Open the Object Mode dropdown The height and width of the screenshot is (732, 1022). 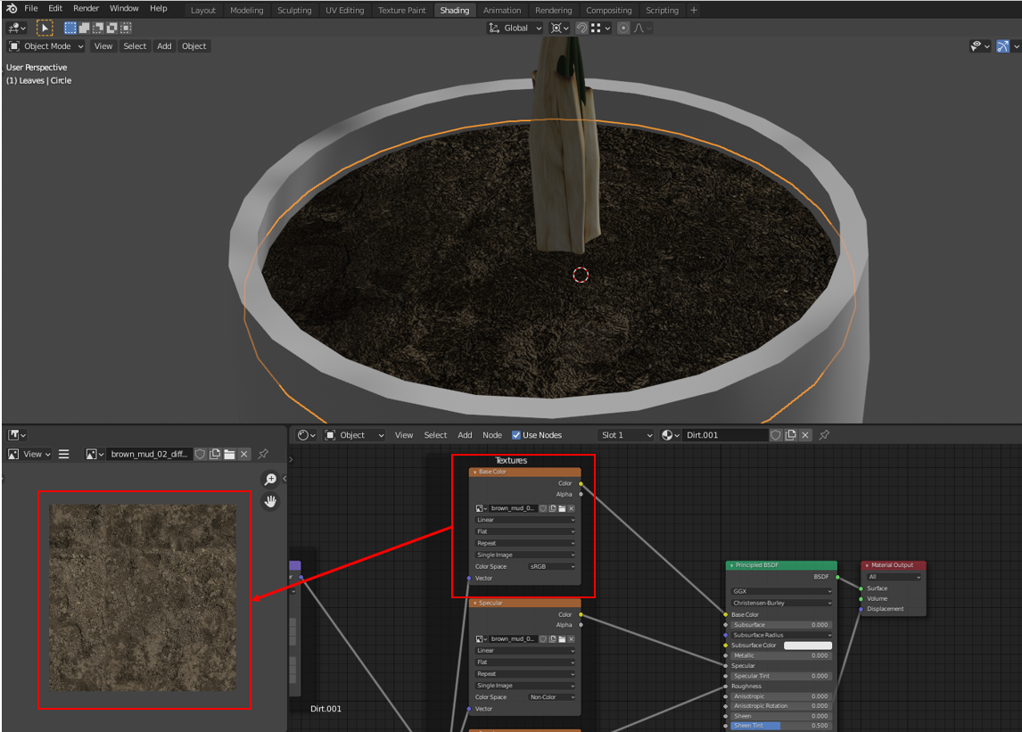click(45, 46)
